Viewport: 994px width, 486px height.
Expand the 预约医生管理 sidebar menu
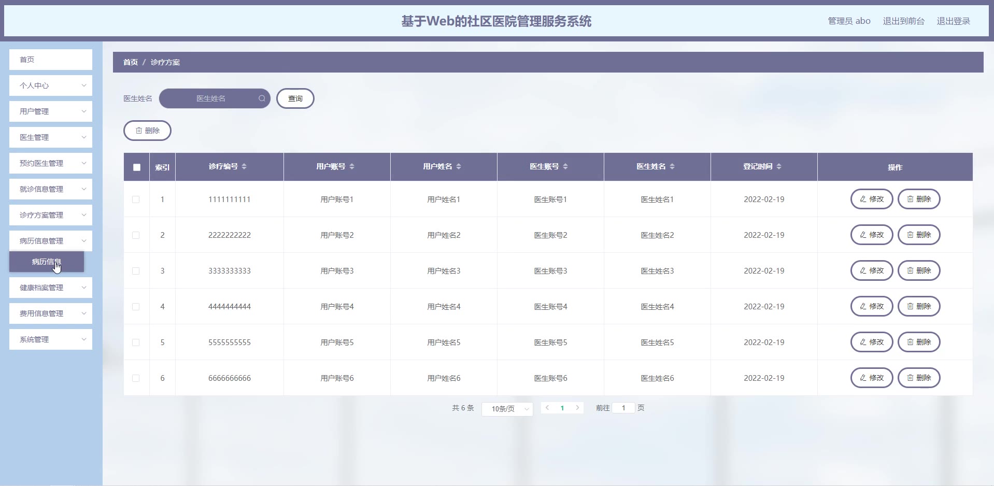pyautogui.click(x=51, y=163)
